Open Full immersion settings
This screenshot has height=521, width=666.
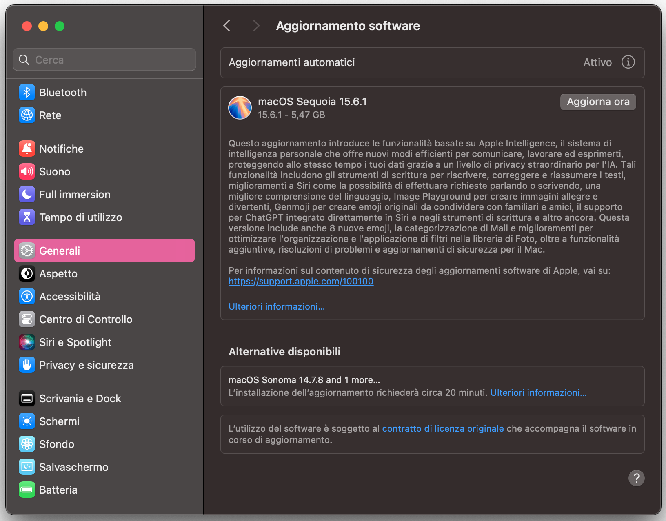[26, 194]
